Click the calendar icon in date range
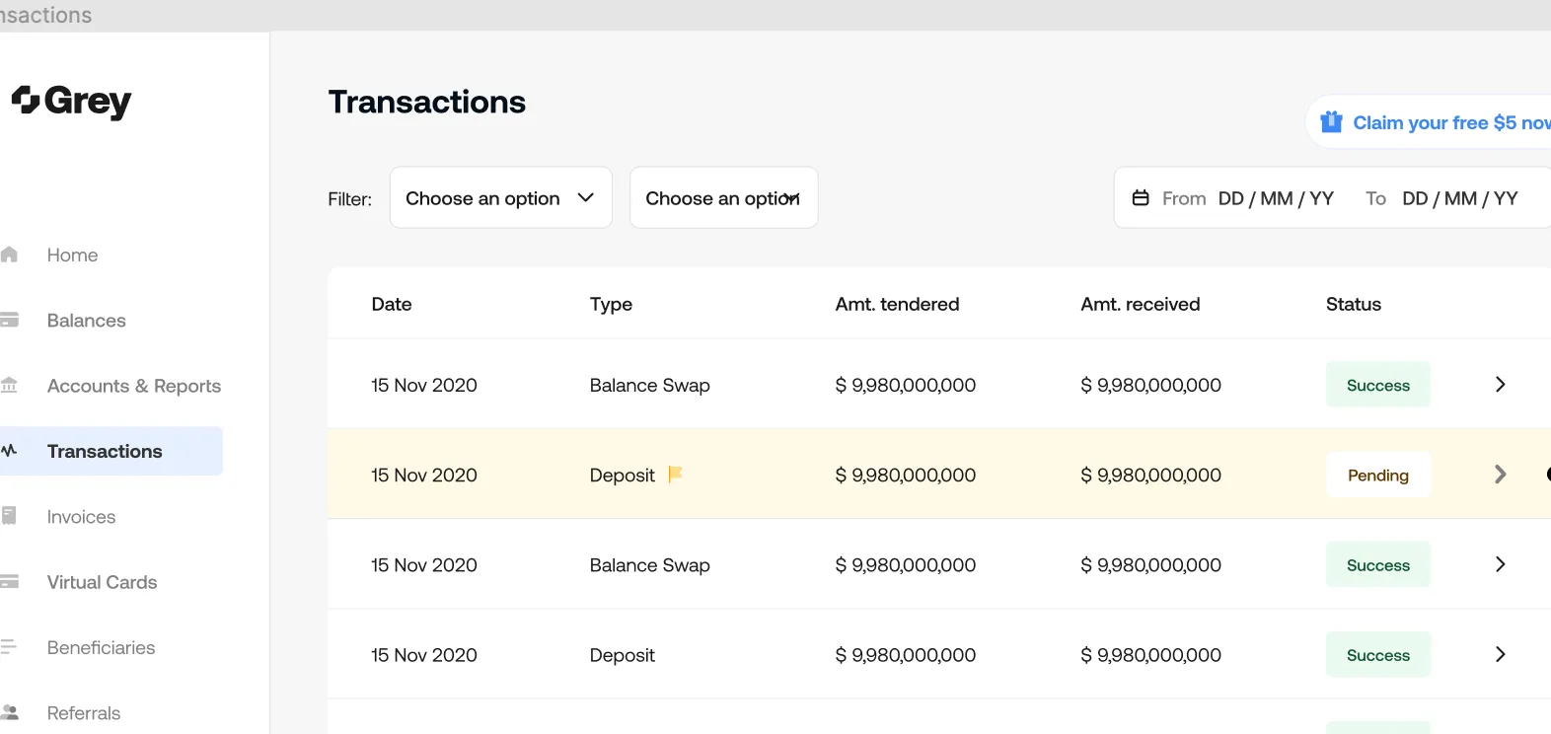 [1141, 198]
